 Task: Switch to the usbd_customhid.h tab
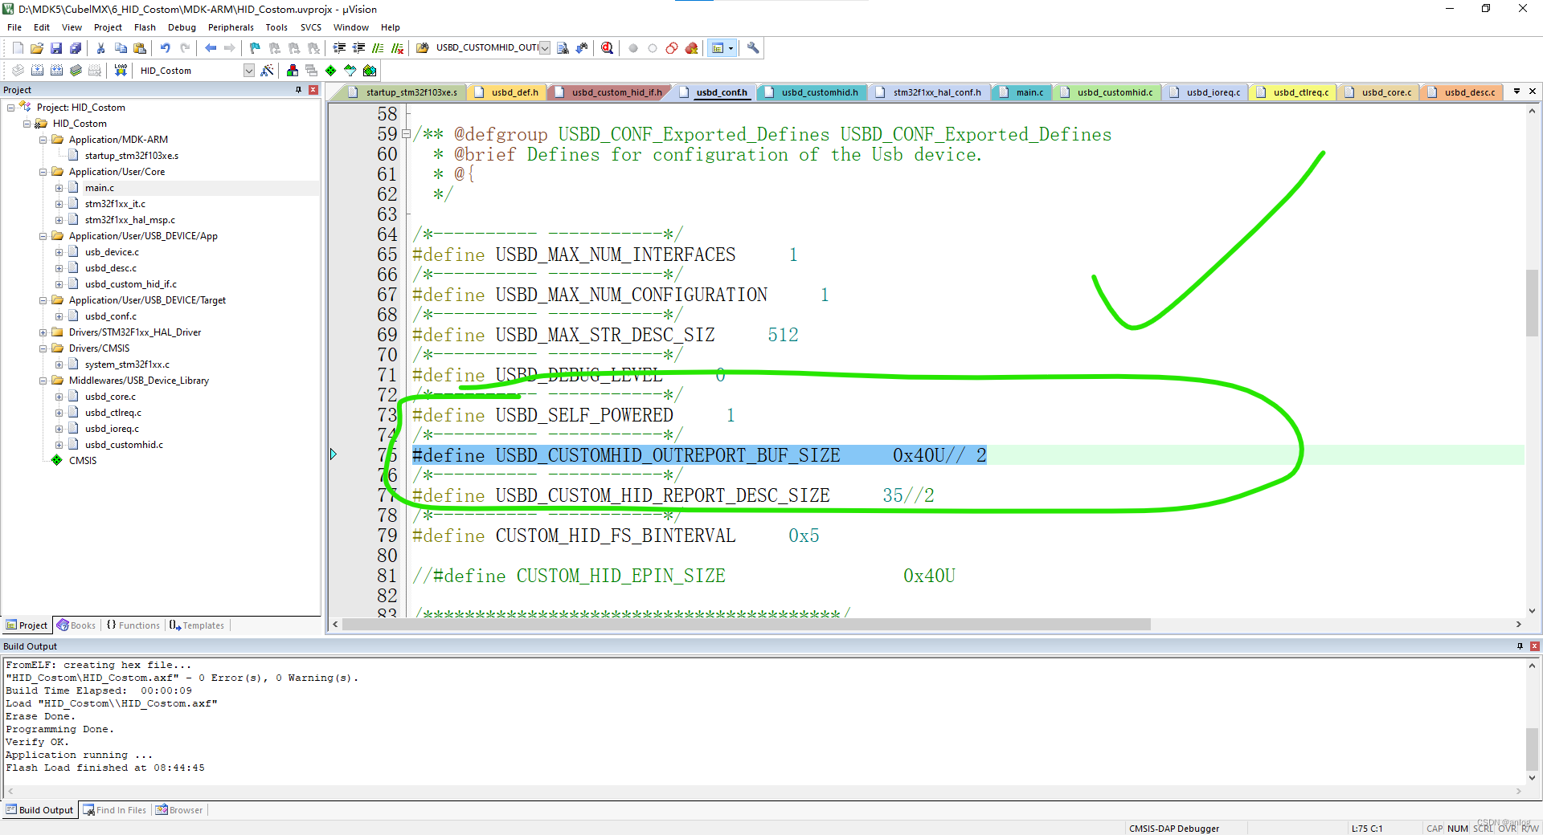click(x=812, y=92)
